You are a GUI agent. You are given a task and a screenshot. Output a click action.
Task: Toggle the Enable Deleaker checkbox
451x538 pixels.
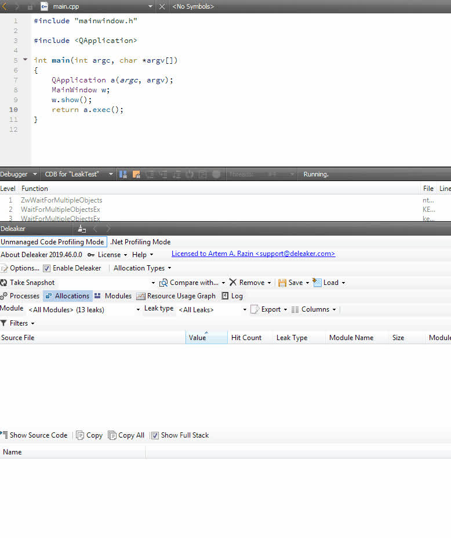tap(47, 268)
